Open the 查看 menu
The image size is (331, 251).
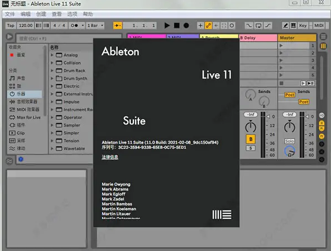tap(57, 14)
